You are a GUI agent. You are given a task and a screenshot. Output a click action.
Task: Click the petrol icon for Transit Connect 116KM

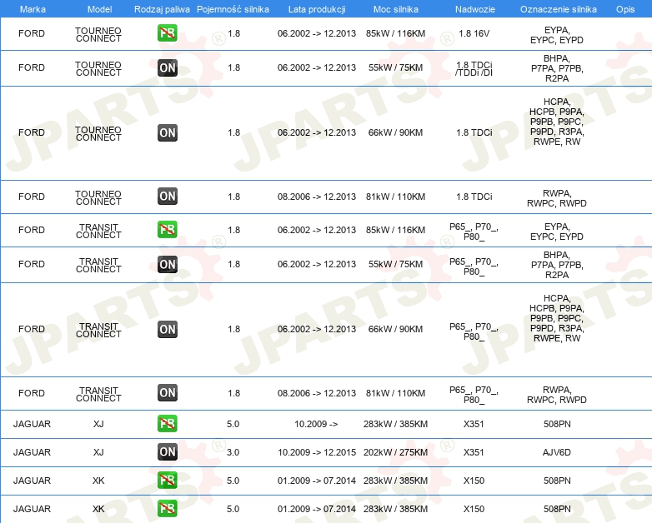tap(167, 230)
